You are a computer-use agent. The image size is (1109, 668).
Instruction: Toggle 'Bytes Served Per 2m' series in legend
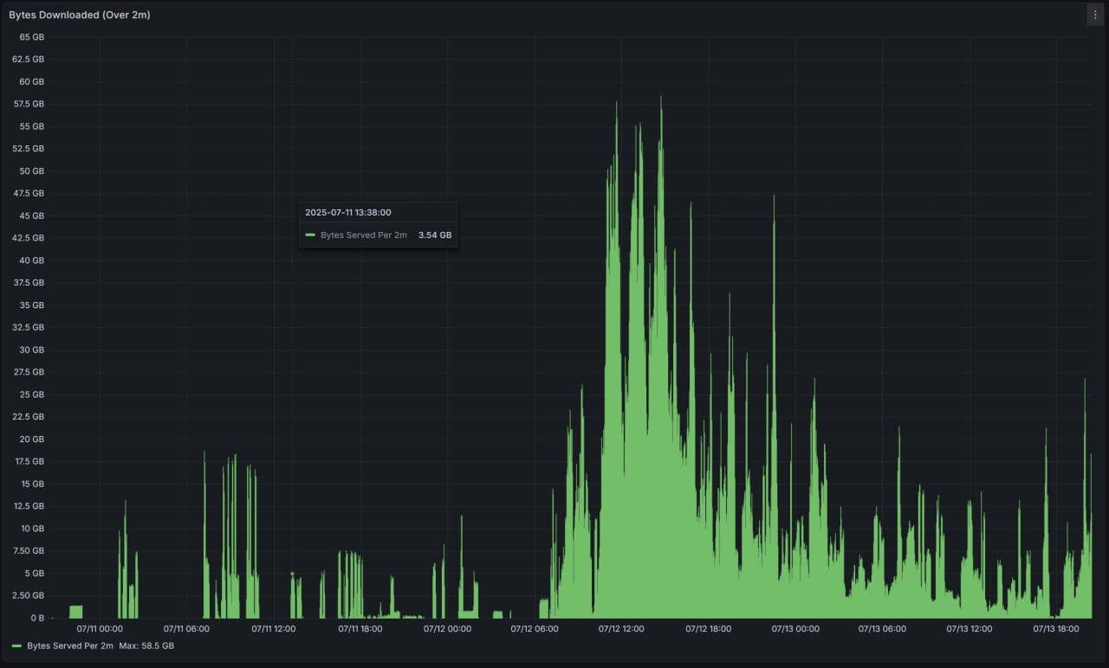(70, 646)
